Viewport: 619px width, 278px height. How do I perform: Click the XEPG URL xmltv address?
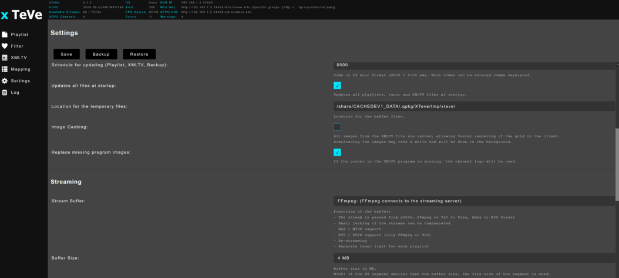click(217, 12)
